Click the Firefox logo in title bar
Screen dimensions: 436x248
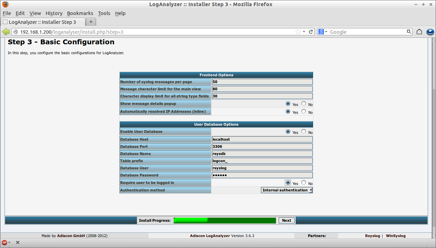5,4
